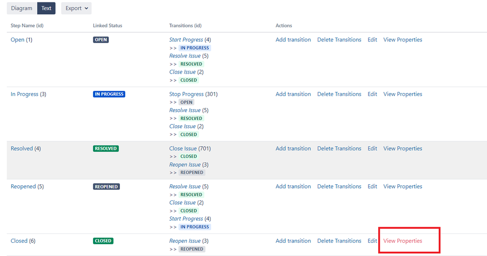
Task: Click the Linked Status column header
Action: pyautogui.click(x=107, y=25)
